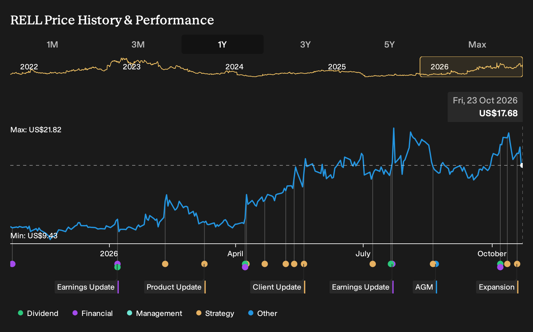Viewport: 533px width, 332px height.
Task: Choose the 1Y time range tab
Action: pyautogui.click(x=223, y=44)
